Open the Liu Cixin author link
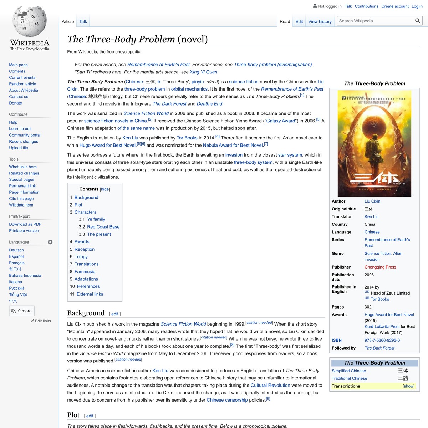 pyautogui.click(x=372, y=201)
